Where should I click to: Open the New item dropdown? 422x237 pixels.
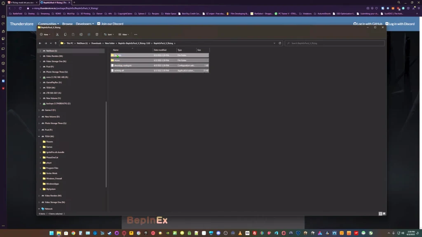click(45, 35)
